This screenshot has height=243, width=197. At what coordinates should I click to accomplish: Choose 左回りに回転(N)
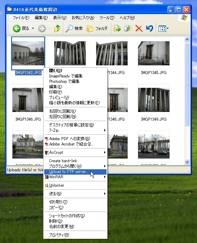click(75, 116)
